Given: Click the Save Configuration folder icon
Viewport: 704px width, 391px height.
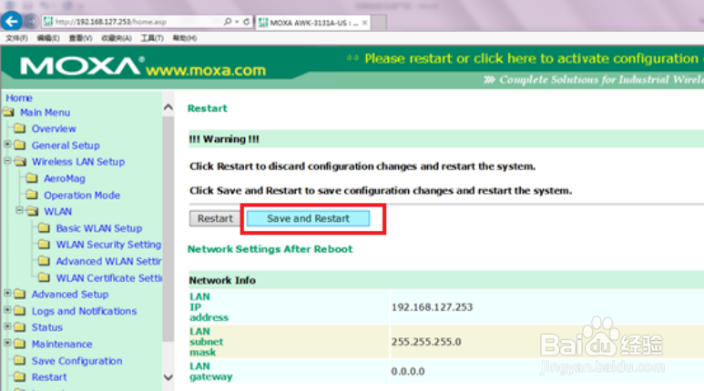Looking at the screenshot, I should point(20,360).
